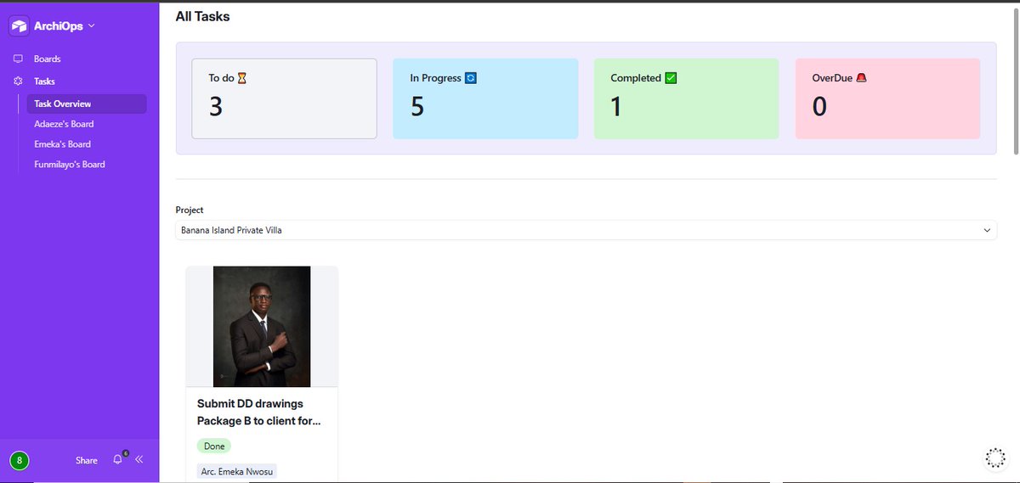Click the green checkmark beside Completed
Image resolution: width=1020 pixels, height=483 pixels.
pyautogui.click(x=671, y=78)
